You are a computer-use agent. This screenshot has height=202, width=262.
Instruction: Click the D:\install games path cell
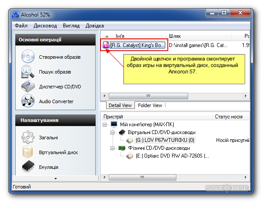(x=198, y=45)
